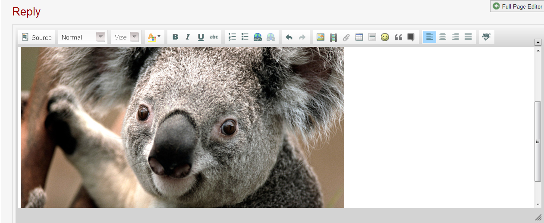
Task: Toggle Source view mode
Action: [x=37, y=37]
